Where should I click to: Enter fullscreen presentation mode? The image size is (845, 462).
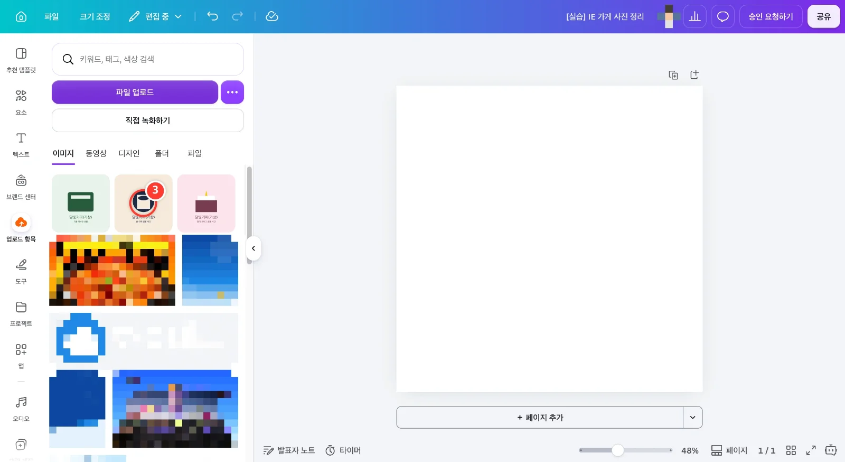[811, 450]
